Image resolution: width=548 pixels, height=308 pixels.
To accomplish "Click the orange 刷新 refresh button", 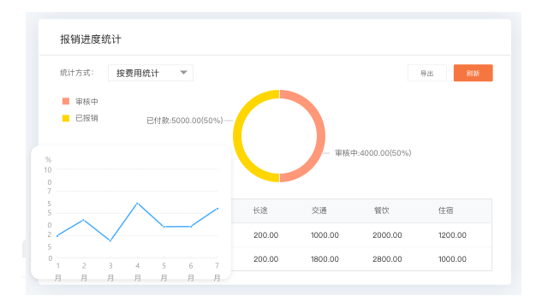I will click(474, 73).
